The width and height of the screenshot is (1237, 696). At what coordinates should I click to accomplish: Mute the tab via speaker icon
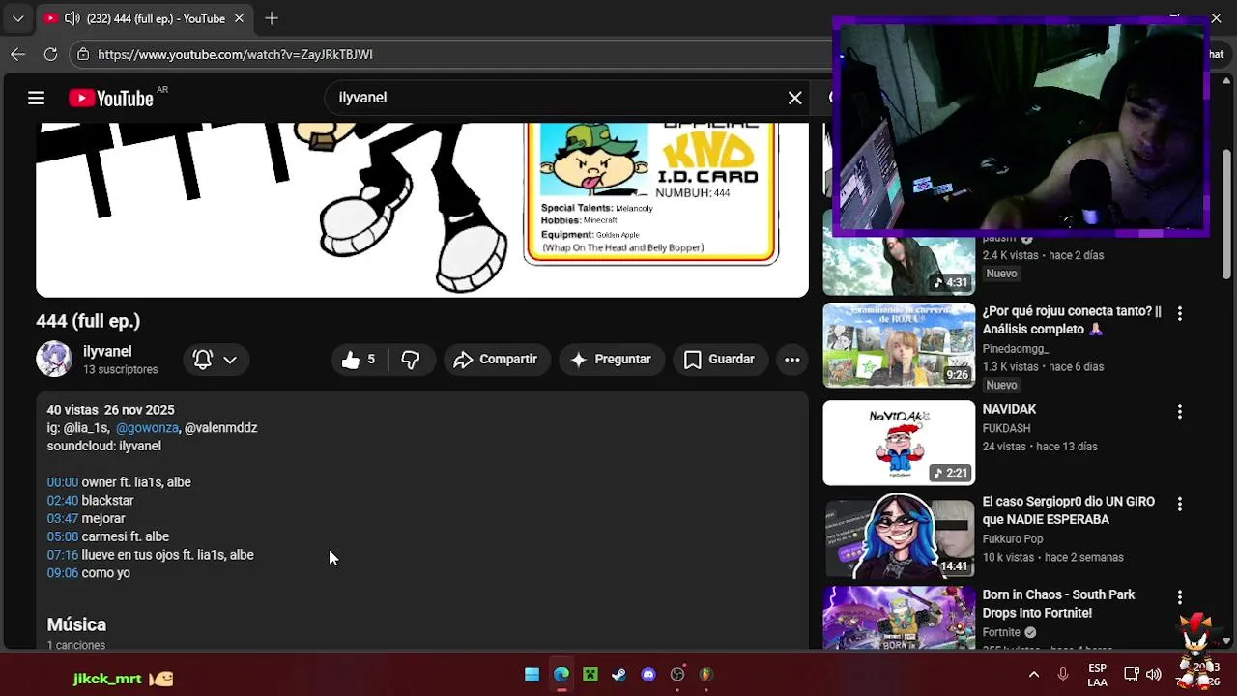(x=73, y=18)
